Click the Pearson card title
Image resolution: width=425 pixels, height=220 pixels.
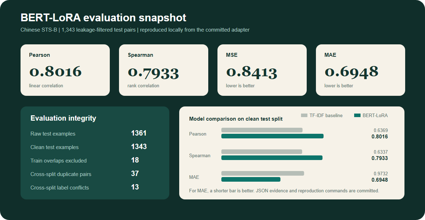click(x=39, y=55)
